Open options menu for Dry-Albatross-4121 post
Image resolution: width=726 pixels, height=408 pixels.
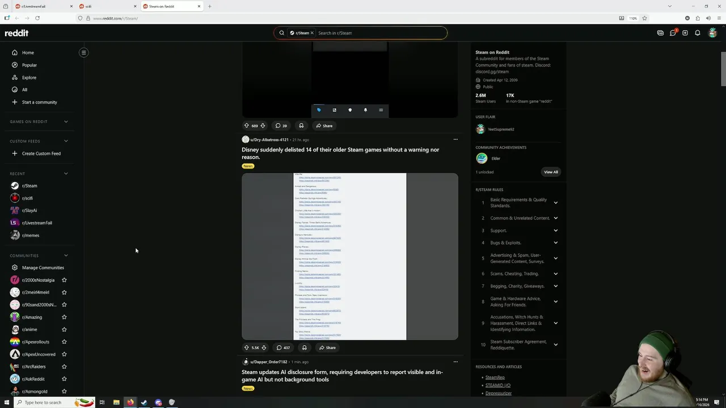[455, 139]
